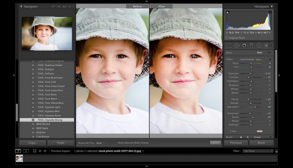293x168 pixels.
Task: Set mask mode to Edit
Action: click(269, 52)
